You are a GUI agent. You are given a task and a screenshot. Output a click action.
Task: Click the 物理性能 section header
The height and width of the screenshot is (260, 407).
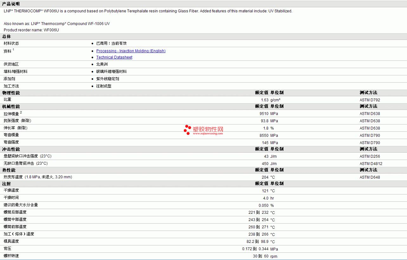11,93
